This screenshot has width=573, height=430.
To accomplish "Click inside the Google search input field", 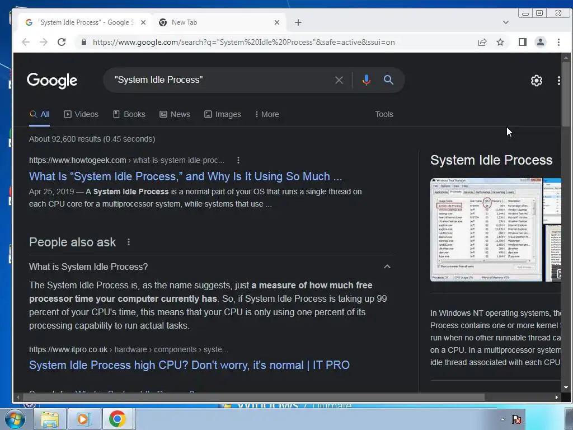I will coord(219,80).
